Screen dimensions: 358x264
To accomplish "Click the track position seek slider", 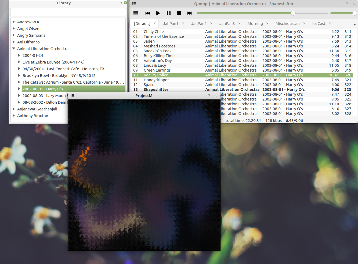I will (262, 13).
